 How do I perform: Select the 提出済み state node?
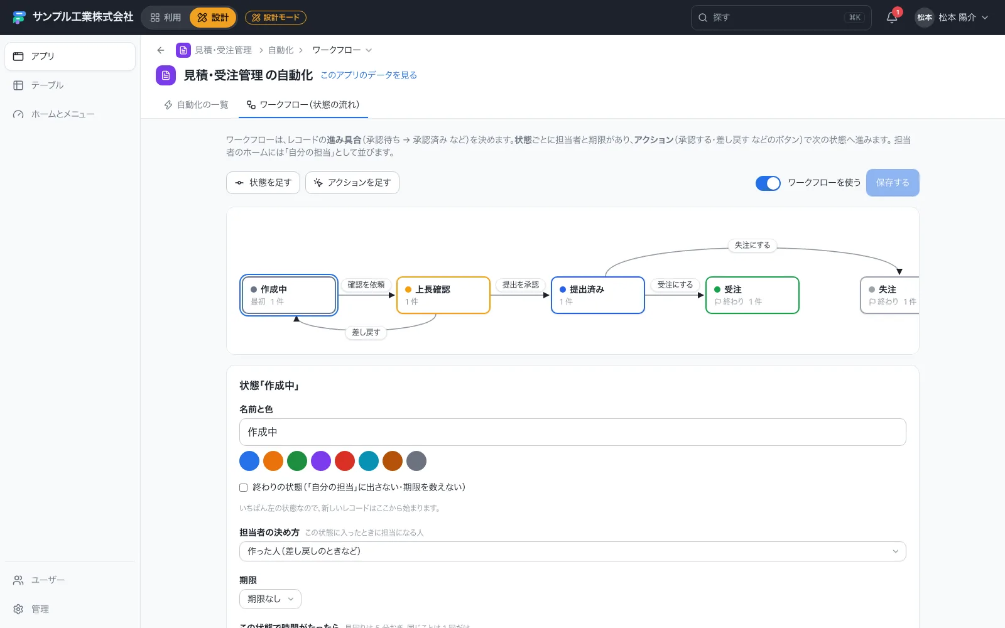click(x=598, y=295)
